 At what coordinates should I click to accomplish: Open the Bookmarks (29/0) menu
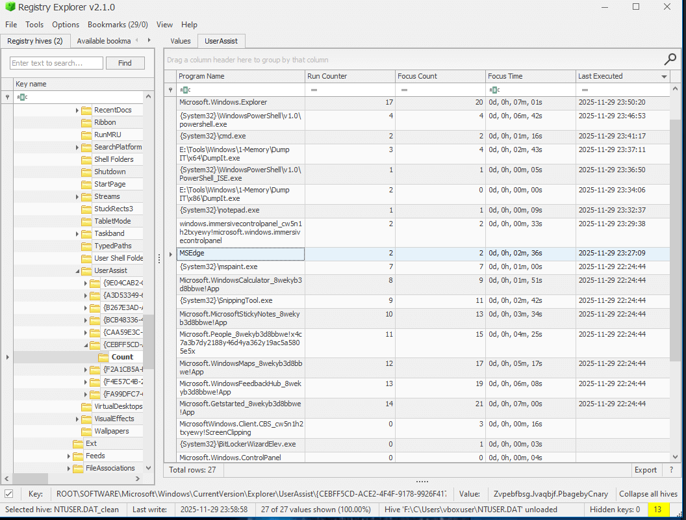tap(118, 25)
